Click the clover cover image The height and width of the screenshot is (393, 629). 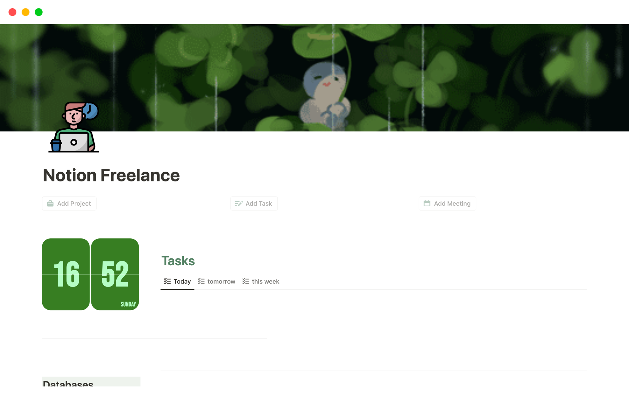[314, 78]
